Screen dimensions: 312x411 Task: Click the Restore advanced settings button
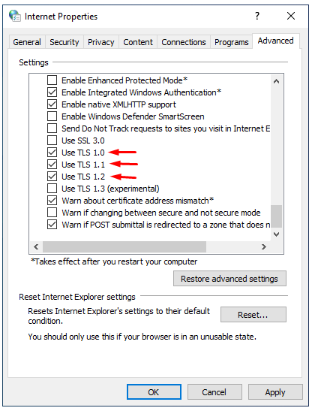tap(229, 279)
